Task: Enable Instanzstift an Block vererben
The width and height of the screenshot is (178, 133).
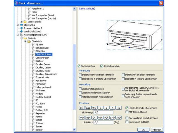Action: [x=123, y=75]
